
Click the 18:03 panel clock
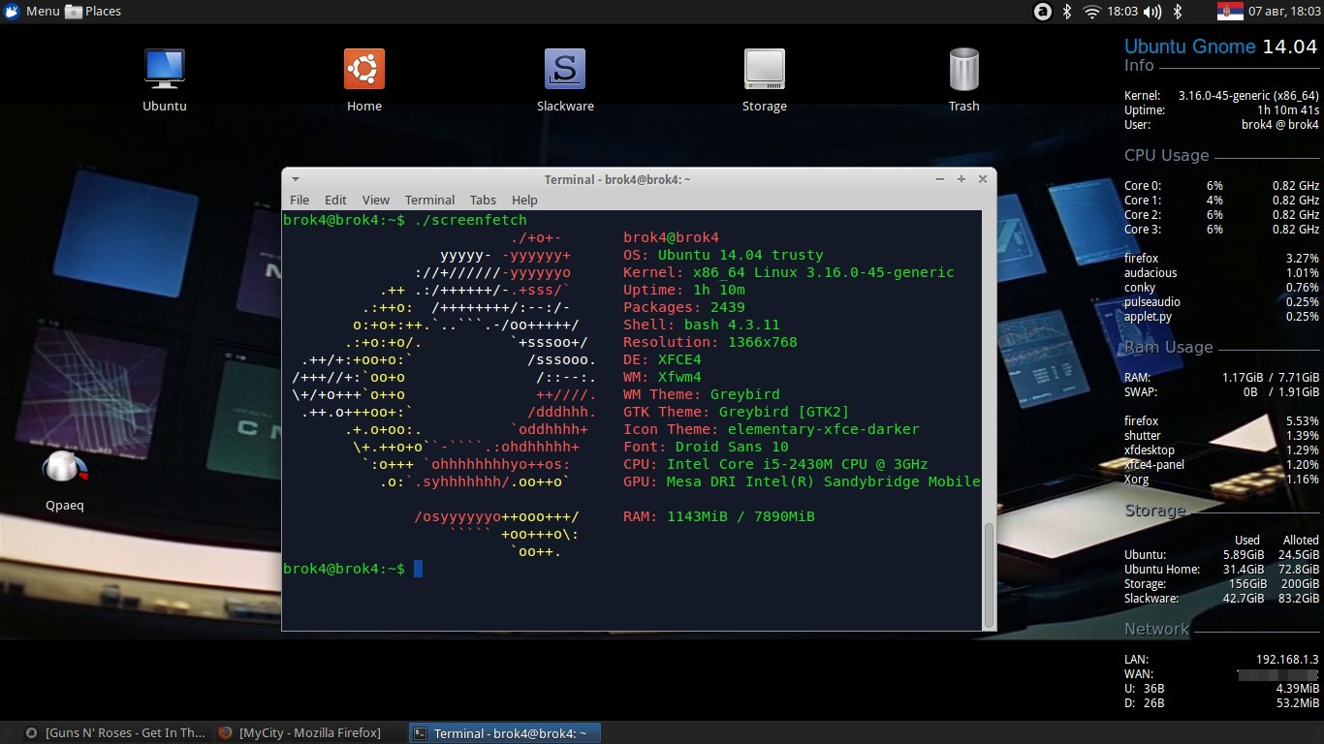tap(1122, 12)
